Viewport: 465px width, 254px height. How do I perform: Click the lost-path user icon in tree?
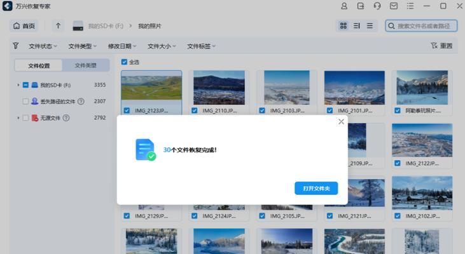pyautogui.click(x=35, y=102)
